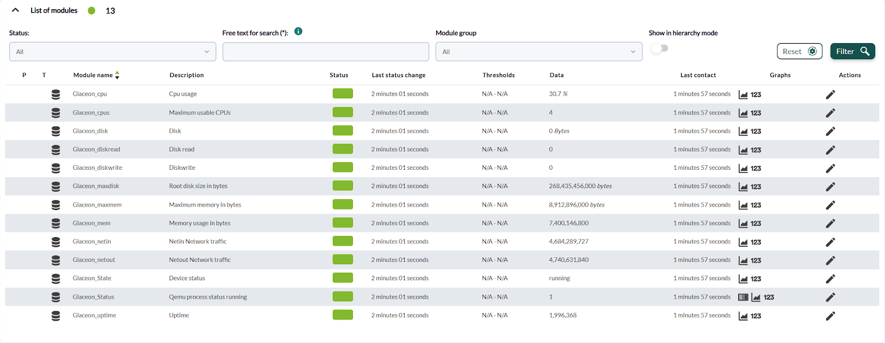Click the database icon beside Glaceon_netin
Viewport: 885px width, 343px height.
coord(56,242)
